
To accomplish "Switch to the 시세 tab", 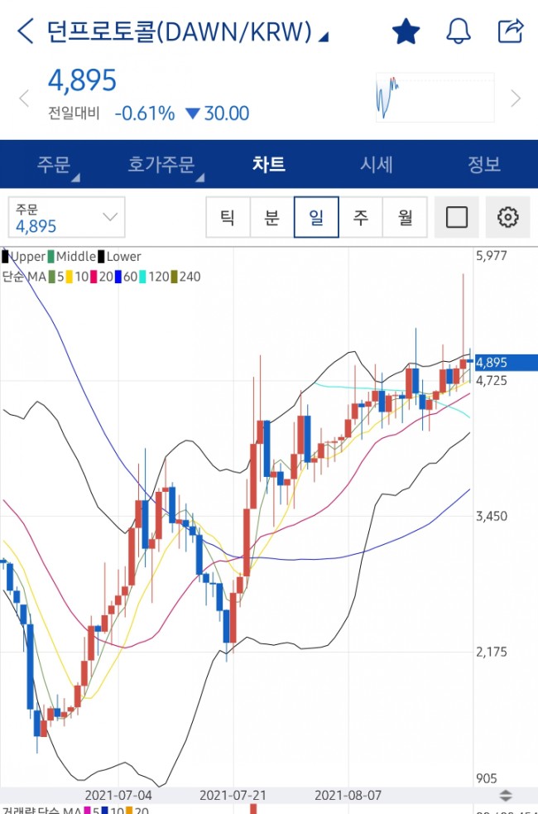I will [x=376, y=164].
